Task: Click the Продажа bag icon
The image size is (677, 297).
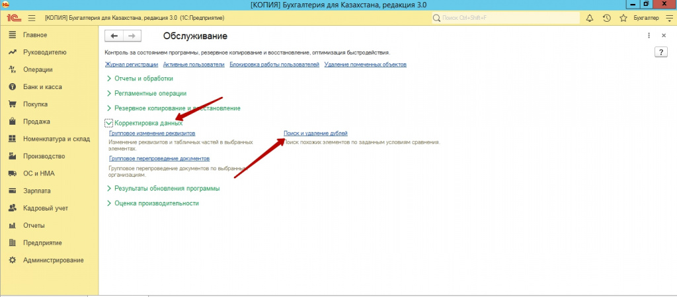Action: [x=13, y=121]
